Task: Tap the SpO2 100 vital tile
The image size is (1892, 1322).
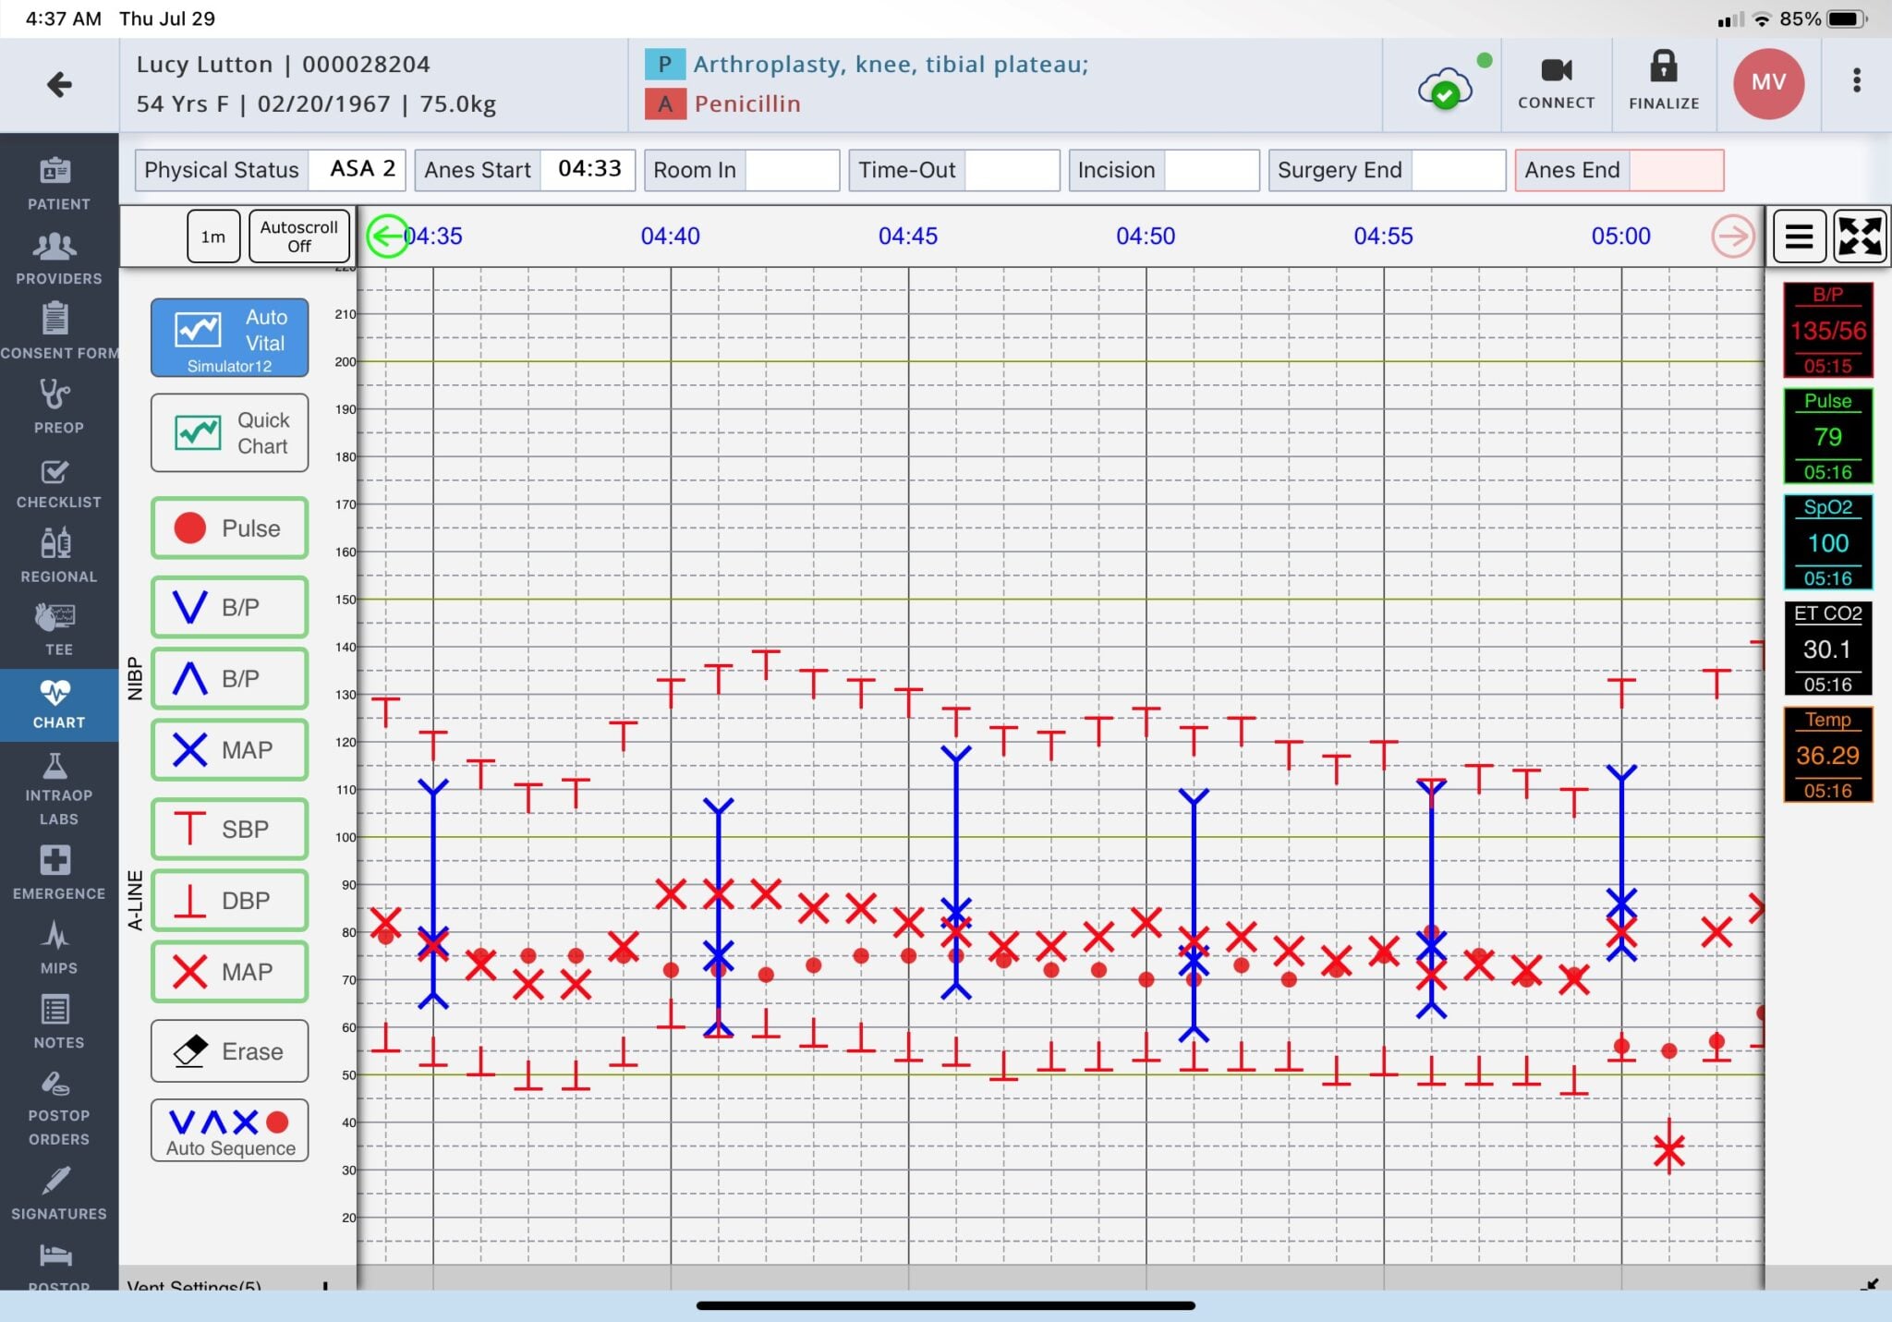Action: tap(1827, 542)
